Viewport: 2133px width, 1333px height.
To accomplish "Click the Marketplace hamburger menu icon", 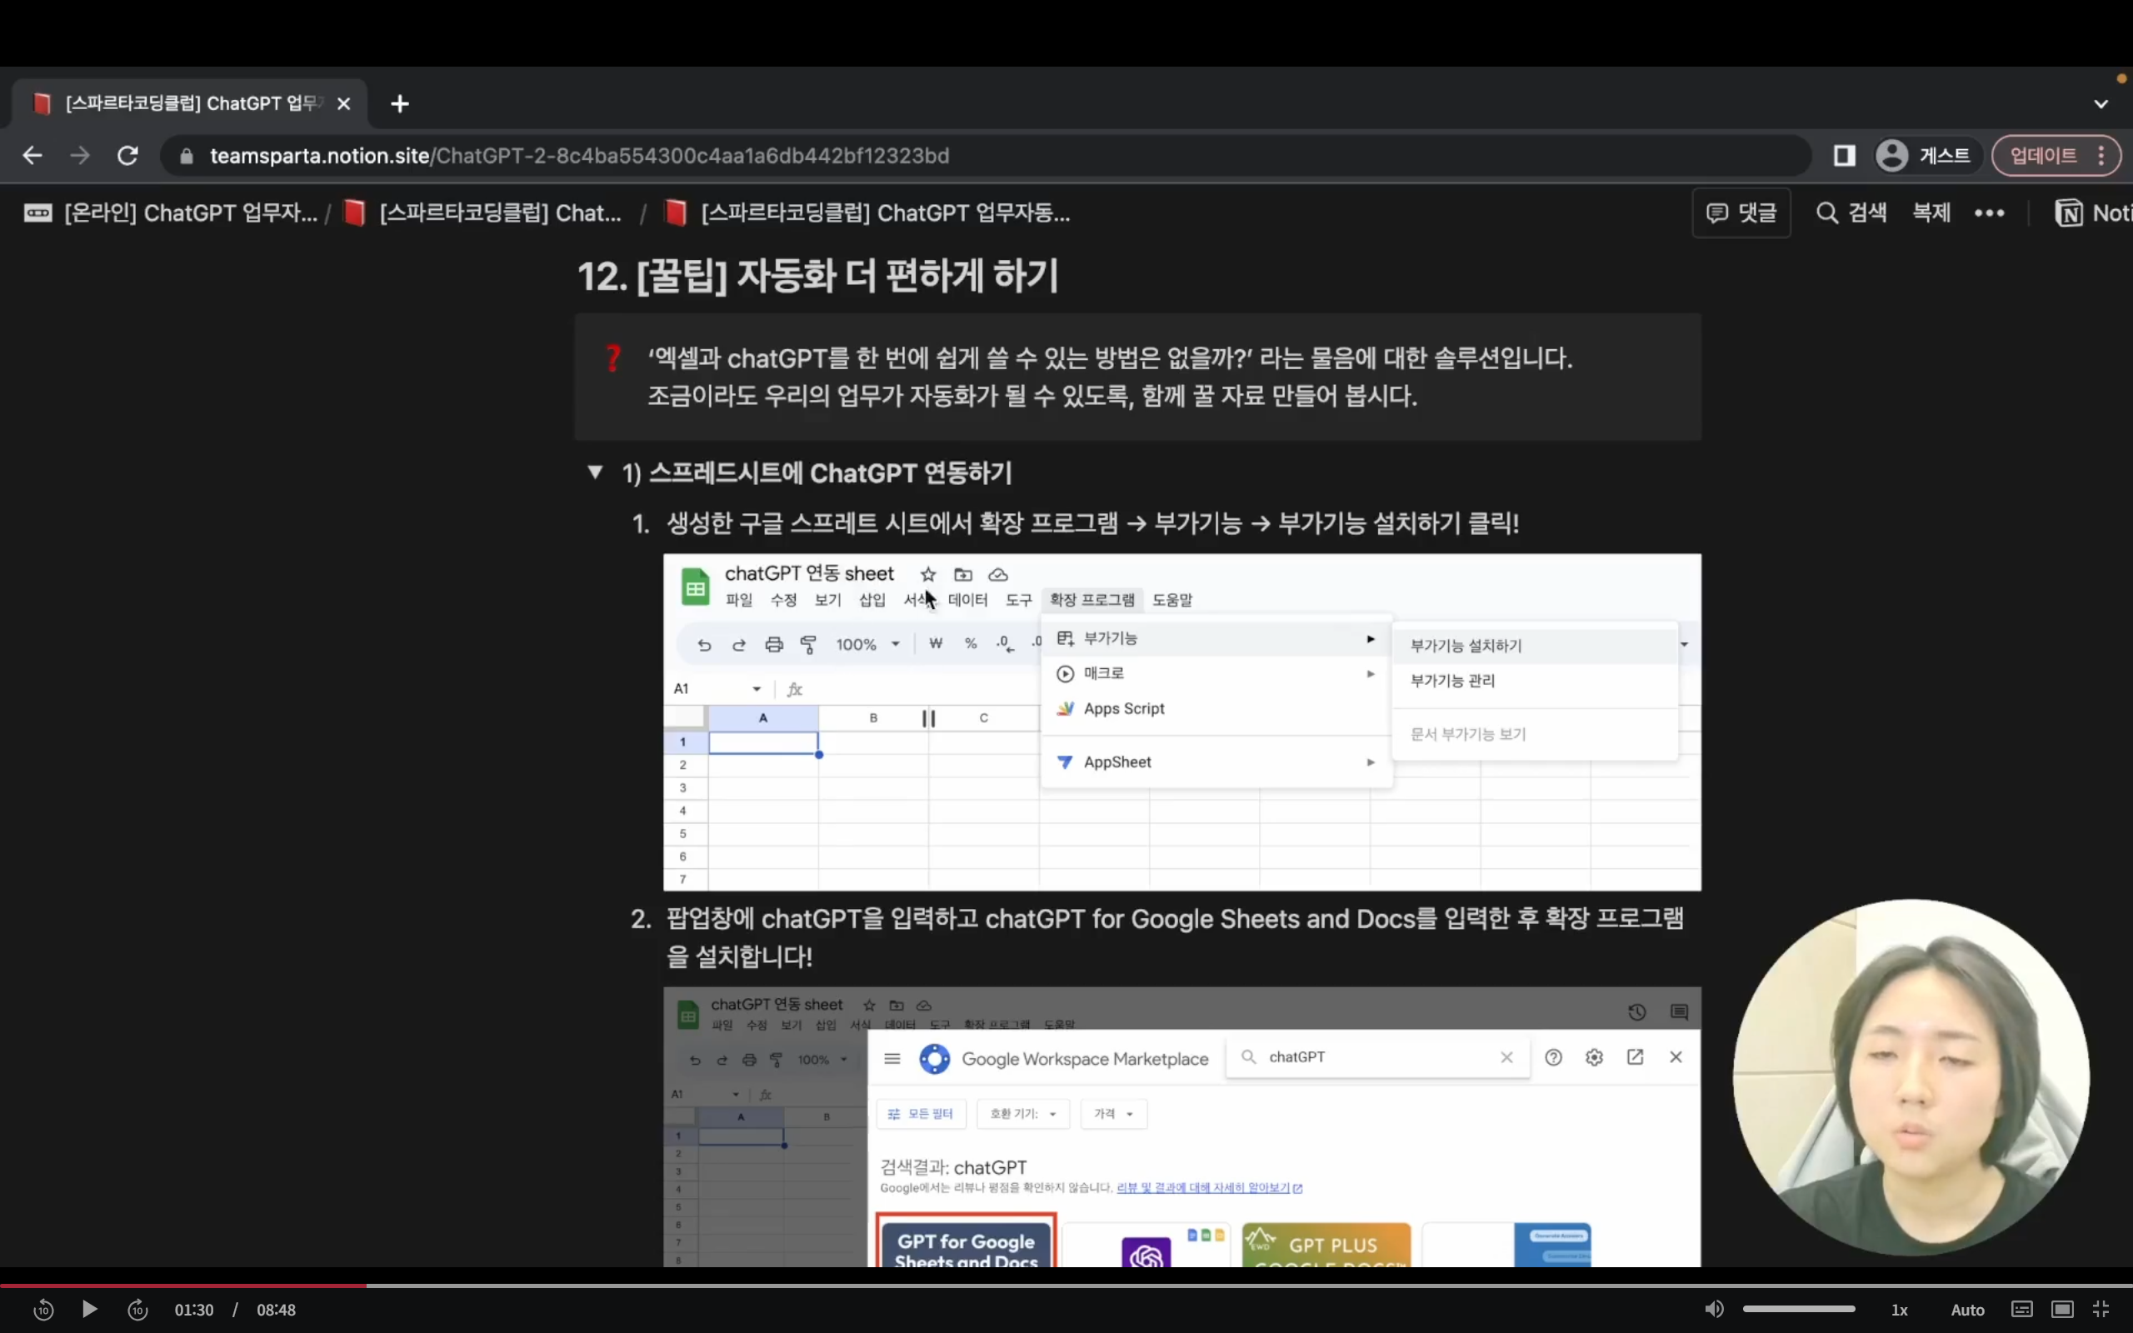I will 892,1058.
